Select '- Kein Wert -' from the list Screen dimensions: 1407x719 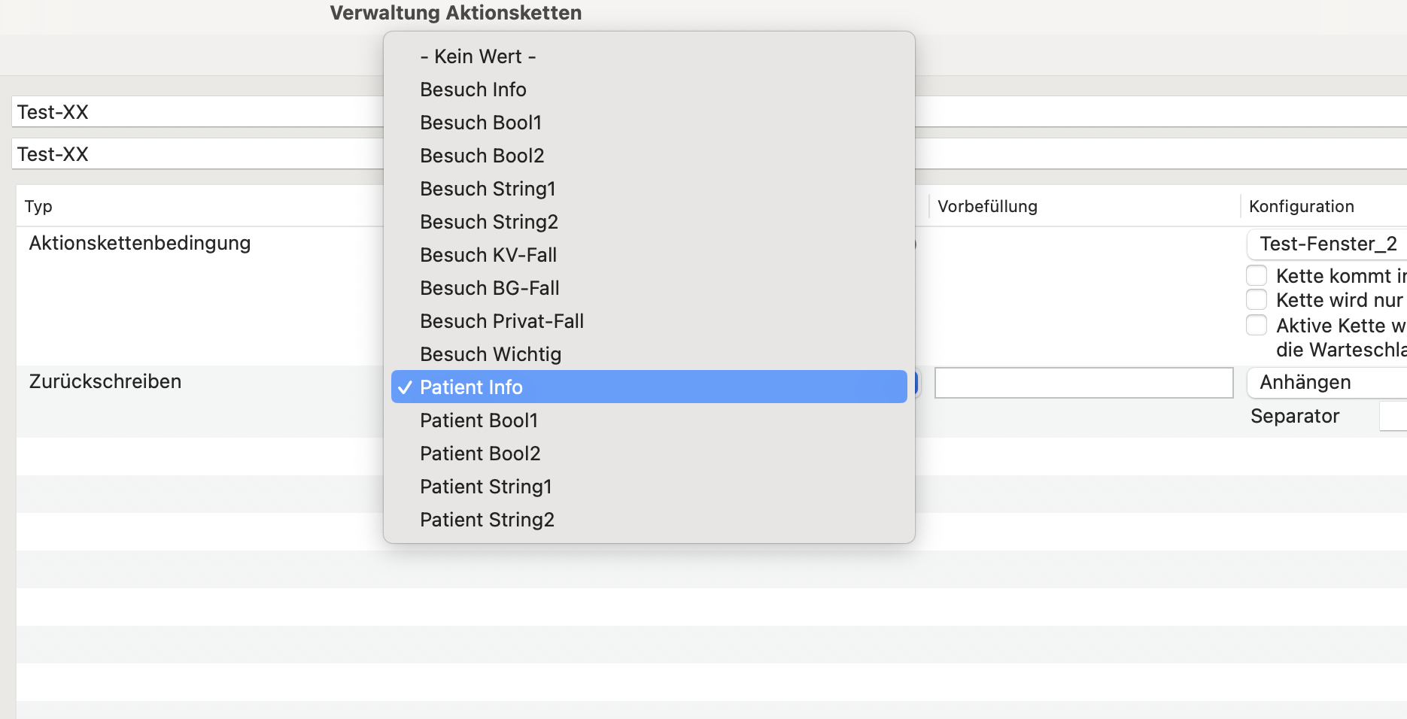point(649,56)
